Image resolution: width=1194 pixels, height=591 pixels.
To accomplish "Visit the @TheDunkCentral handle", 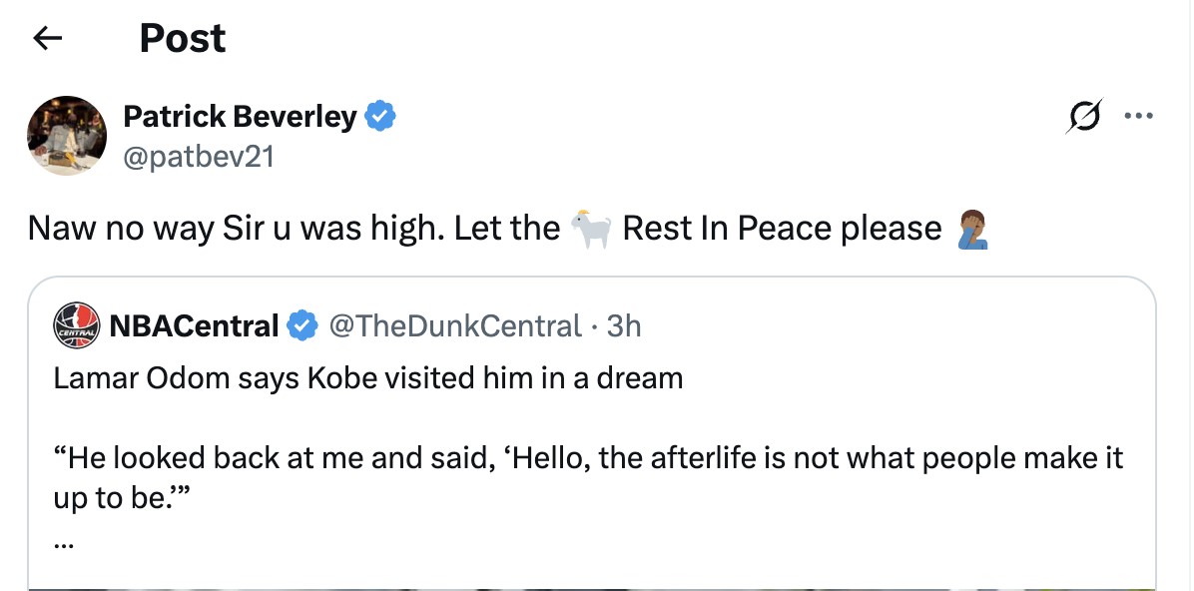I will [455, 325].
